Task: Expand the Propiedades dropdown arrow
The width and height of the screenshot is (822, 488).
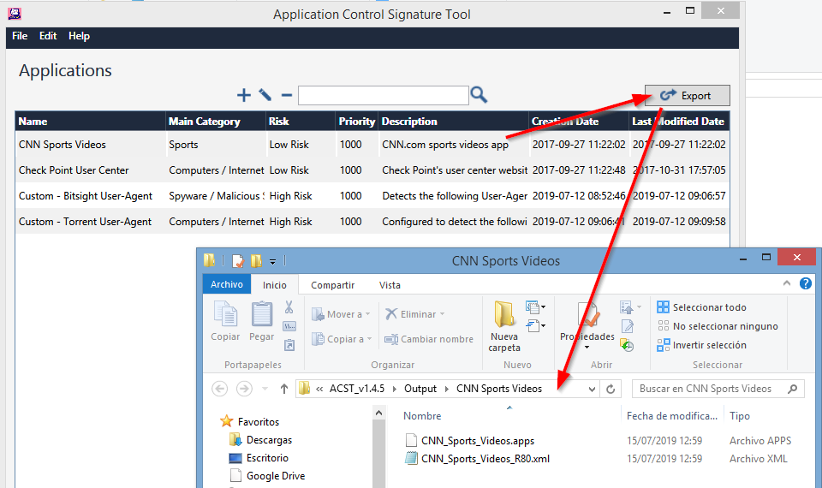Action: pos(587,347)
